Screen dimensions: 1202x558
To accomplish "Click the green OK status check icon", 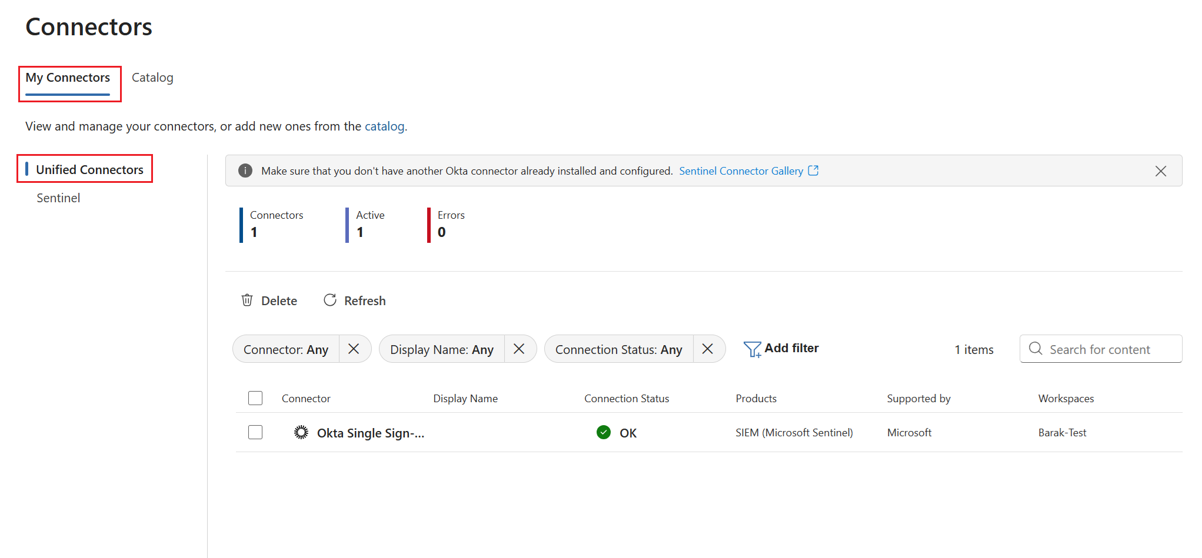I will point(603,432).
